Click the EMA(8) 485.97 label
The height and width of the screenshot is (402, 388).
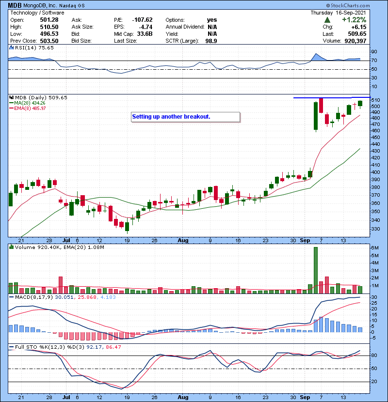[x=30, y=108]
